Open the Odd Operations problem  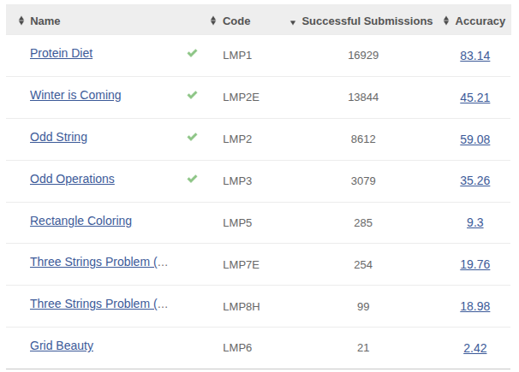[x=72, y=179]
